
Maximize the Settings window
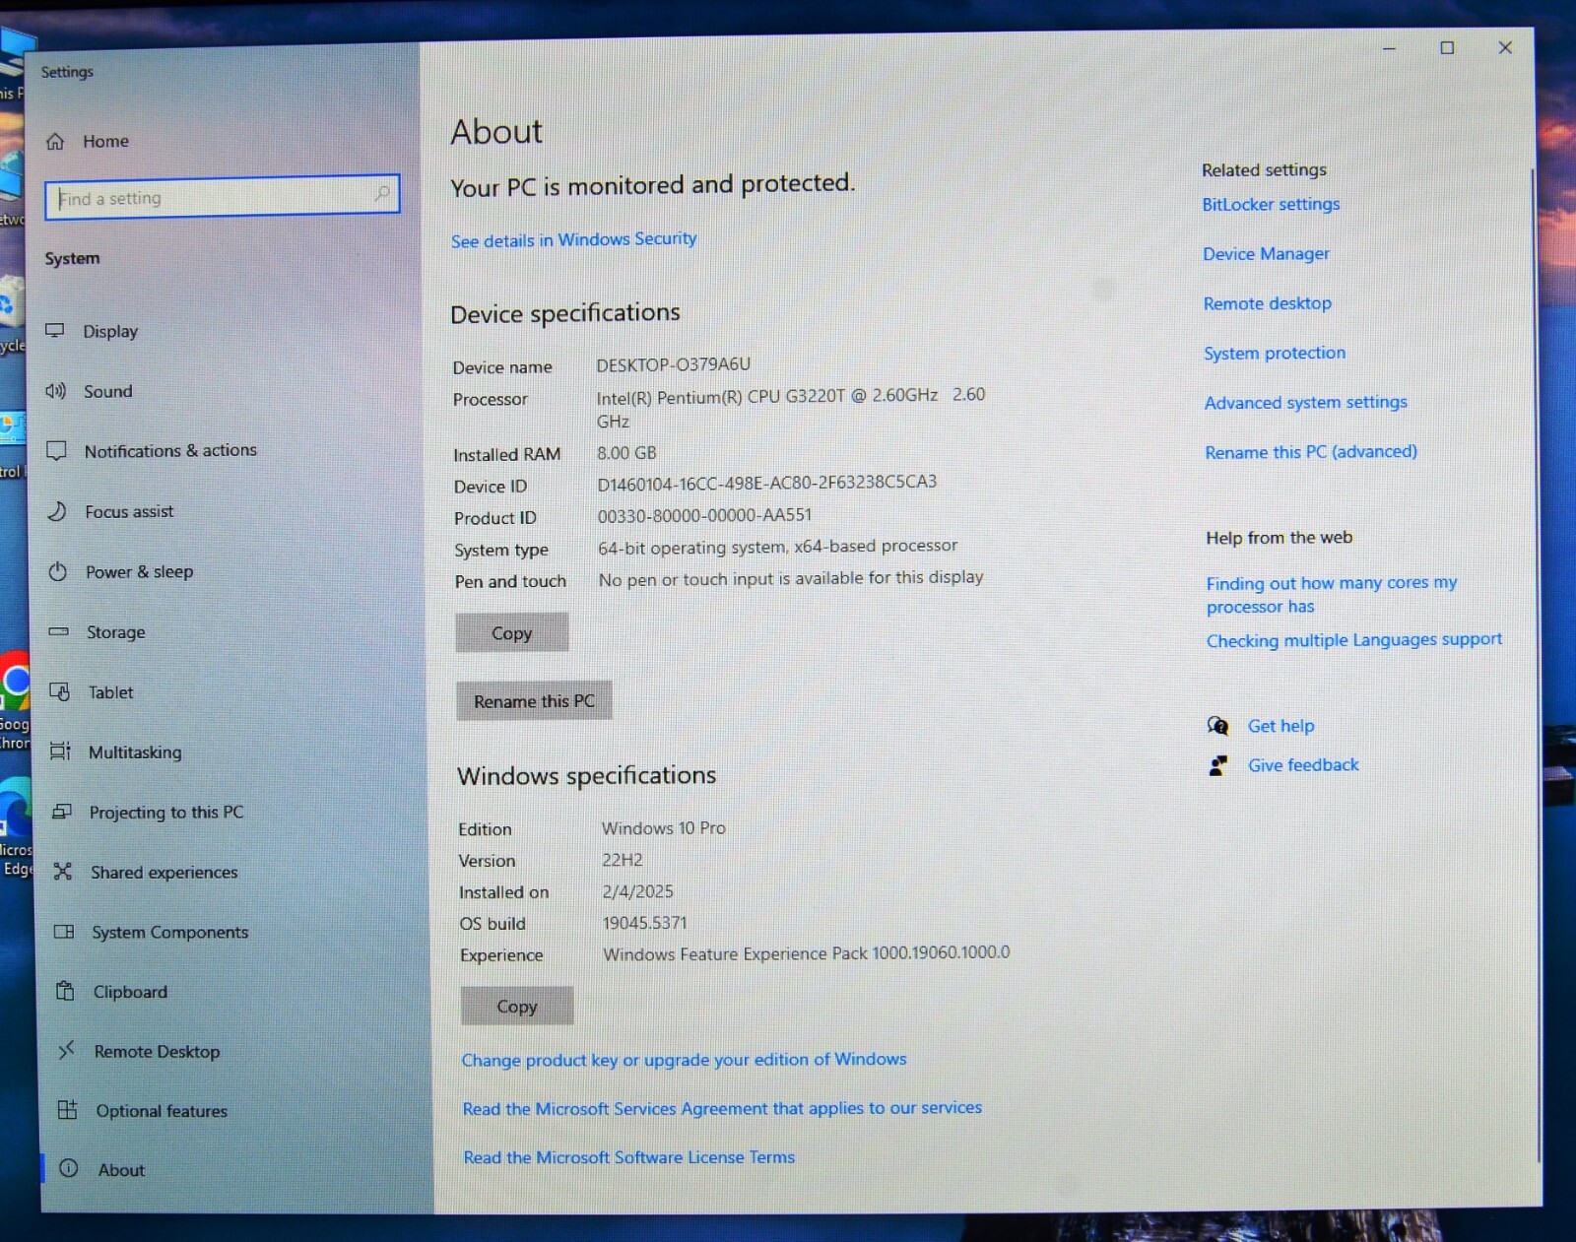click(x=1447, y=47)
